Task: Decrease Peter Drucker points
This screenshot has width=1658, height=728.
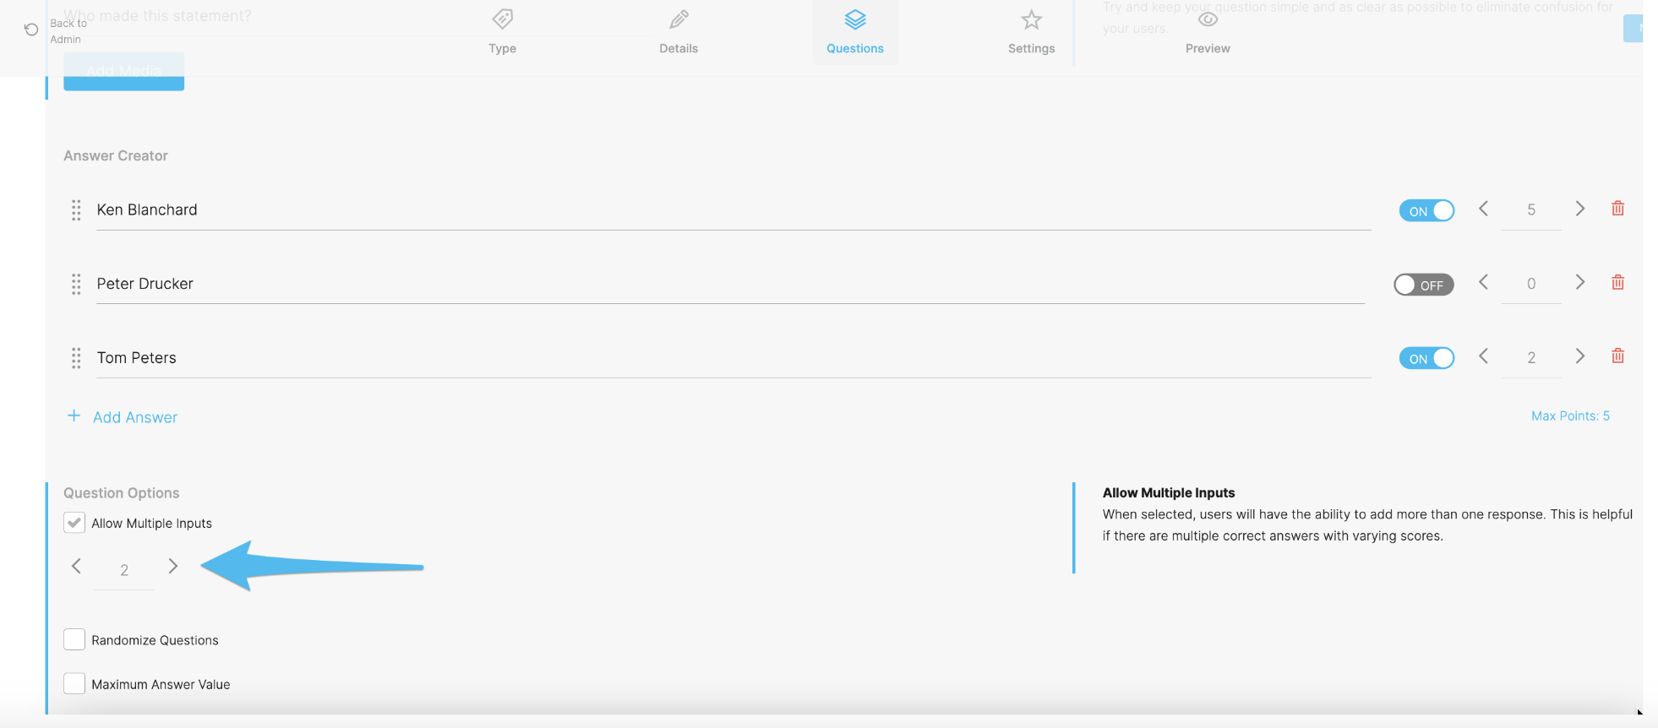Action: click(1483, 282)
